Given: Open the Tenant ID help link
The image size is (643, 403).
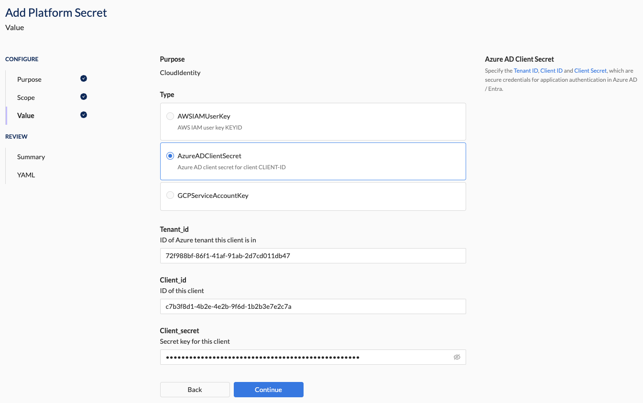Looking at the screenshot, I should 526,71.
